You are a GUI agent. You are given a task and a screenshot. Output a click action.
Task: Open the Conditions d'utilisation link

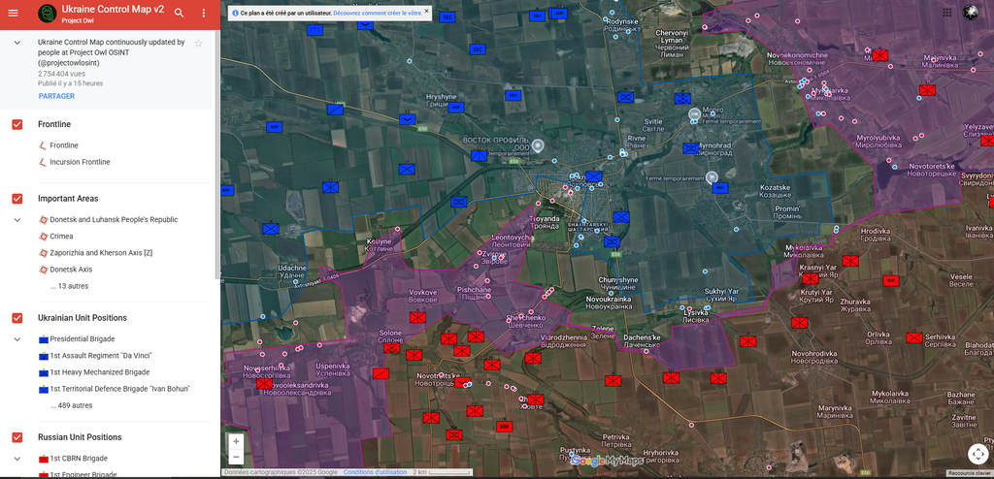tap(376, 472)
